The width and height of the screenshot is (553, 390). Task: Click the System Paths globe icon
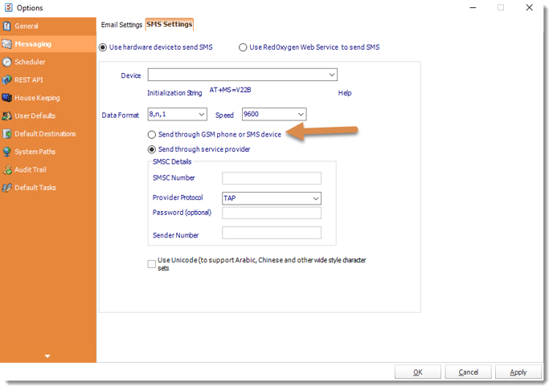pyautogui.click(x=6, y=152)
